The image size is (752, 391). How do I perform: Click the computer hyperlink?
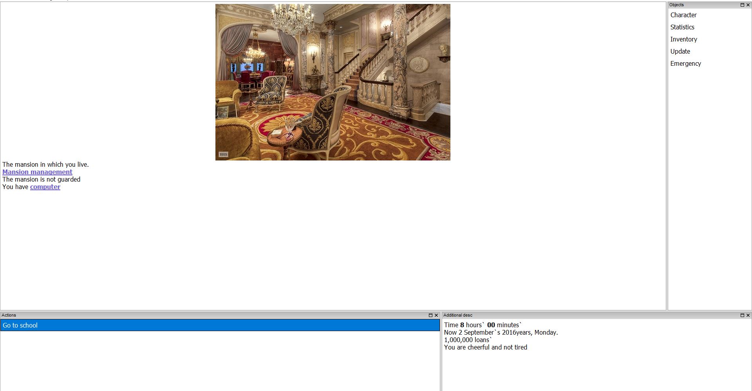[x=45, y=187]
